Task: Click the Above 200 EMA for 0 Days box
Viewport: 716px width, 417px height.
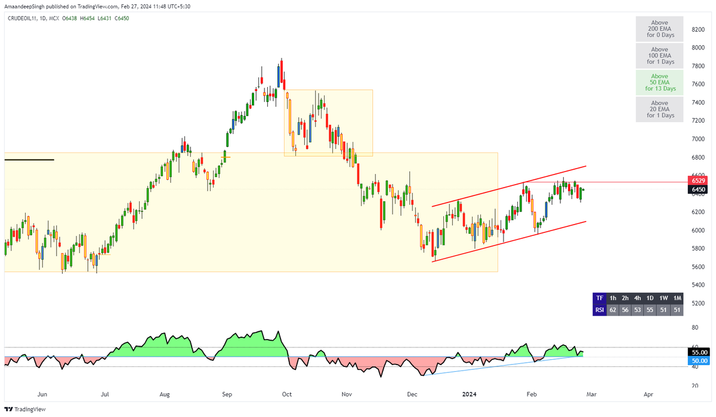Action: 659,29
